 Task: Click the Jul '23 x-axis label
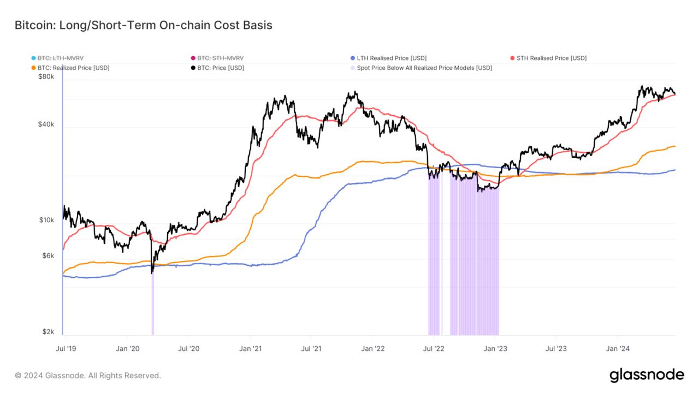point(556,348)
